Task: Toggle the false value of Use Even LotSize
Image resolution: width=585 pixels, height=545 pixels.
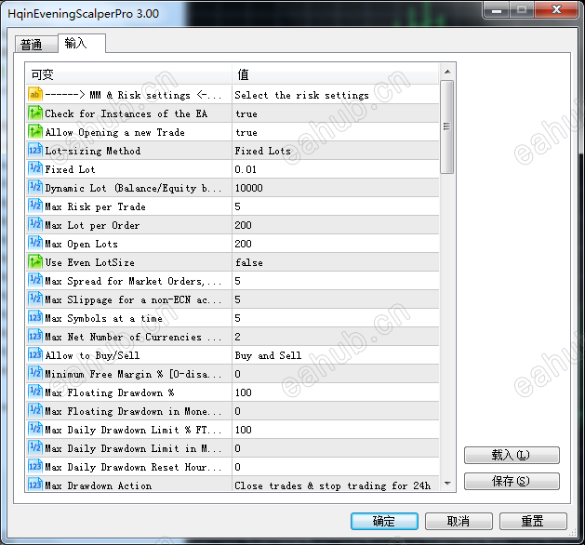Action: click(336, 262)
